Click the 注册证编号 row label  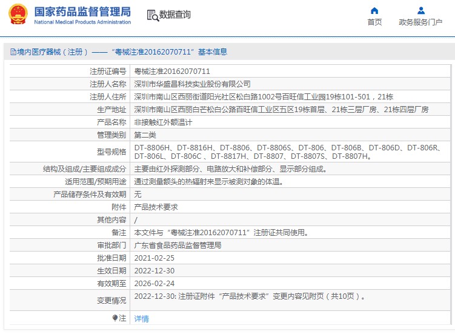108,71
